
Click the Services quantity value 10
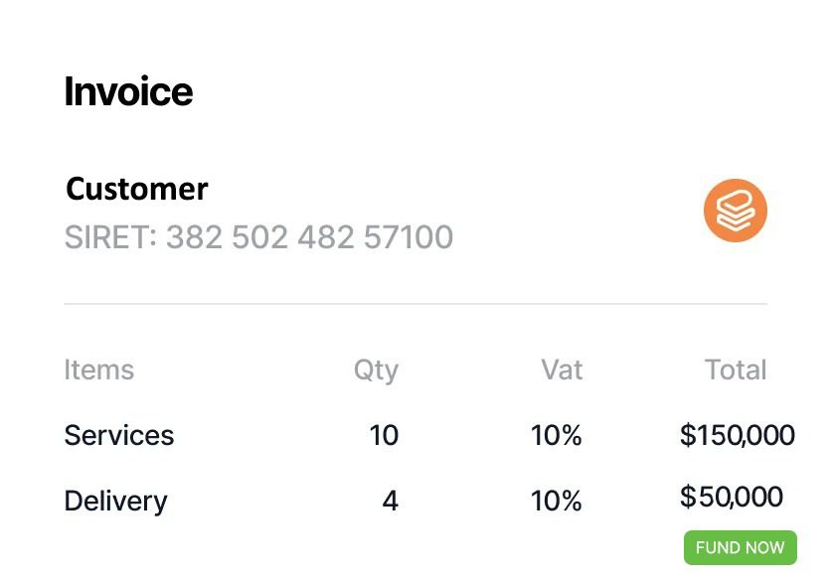click(384, 435)
